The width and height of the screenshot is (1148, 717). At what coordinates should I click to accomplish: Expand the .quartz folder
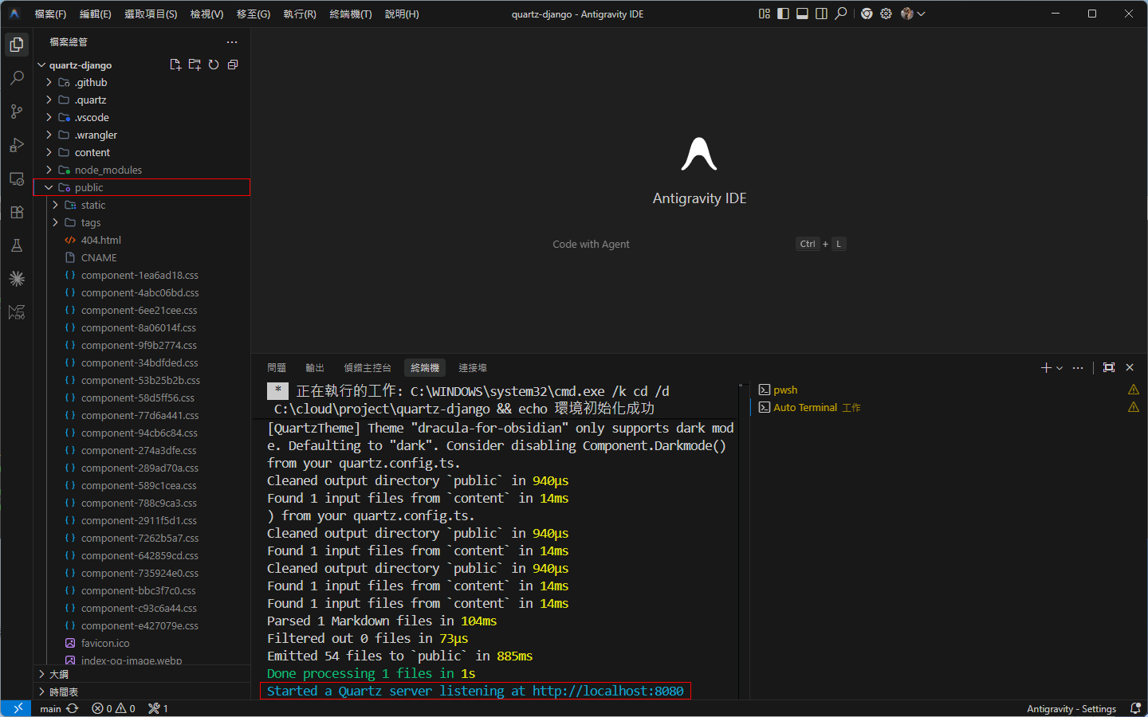point(142,100)
